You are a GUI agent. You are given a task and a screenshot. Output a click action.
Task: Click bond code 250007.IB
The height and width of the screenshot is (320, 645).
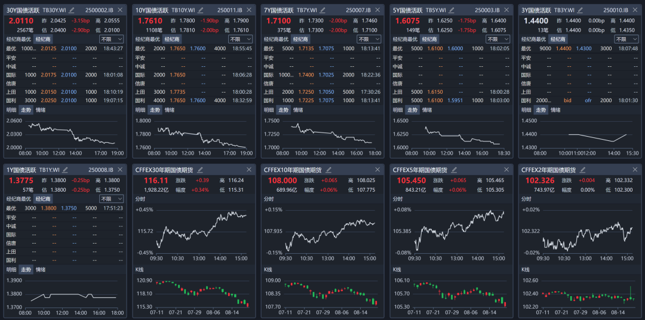[x=358, y=10]
